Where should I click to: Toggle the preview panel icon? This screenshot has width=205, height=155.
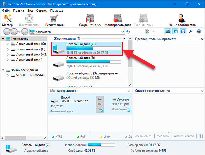(175, 31)
